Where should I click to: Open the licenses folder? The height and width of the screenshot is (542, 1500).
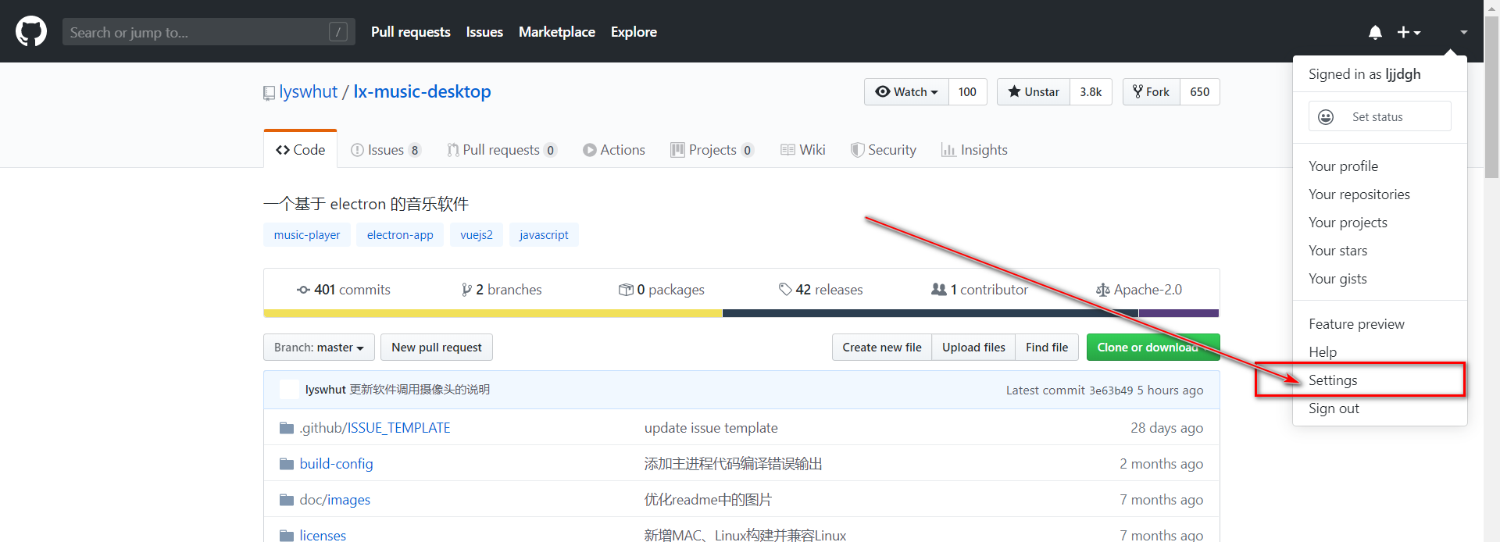click(x=323, y=535)
